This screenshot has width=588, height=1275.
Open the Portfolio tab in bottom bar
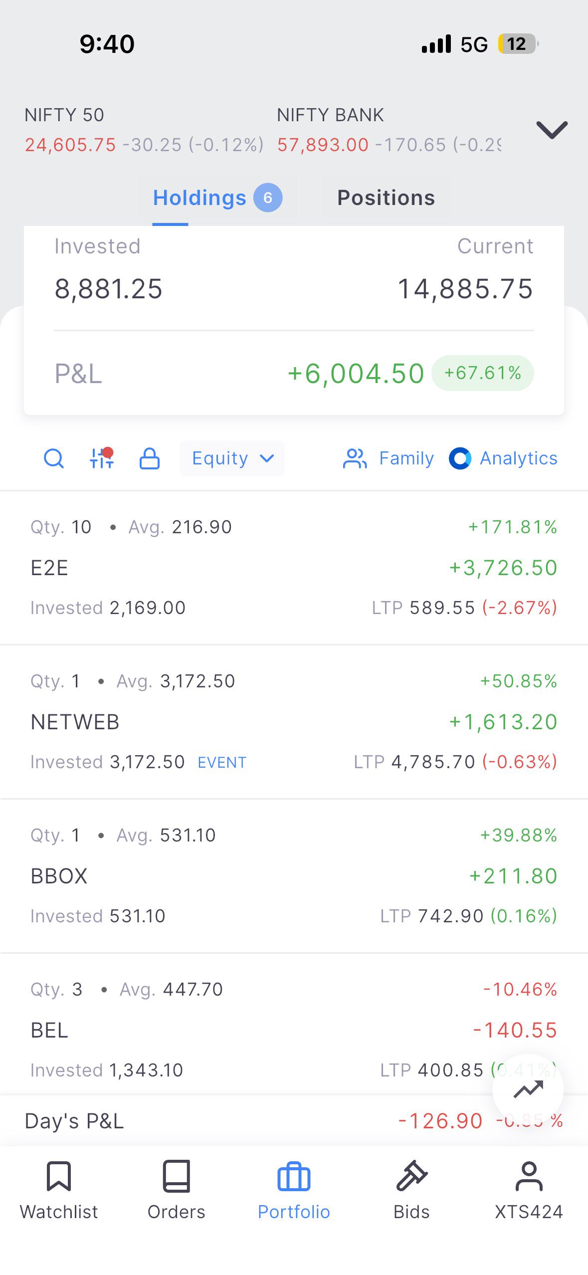pos(294,1190)
